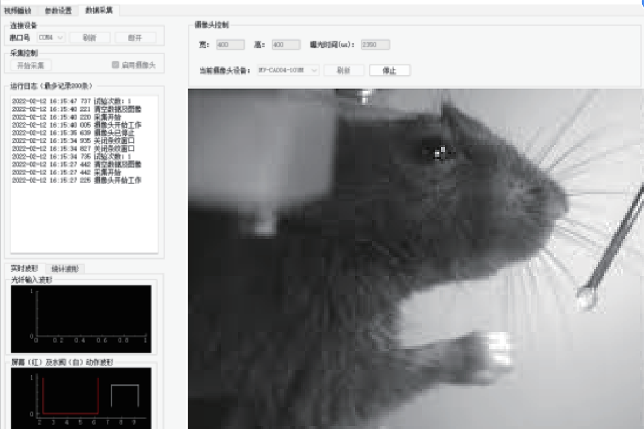Edit the 曝光时间 exposure time value
Image resolution: width=644 pixels, height=429 pixels.
[x=374, y=45]
